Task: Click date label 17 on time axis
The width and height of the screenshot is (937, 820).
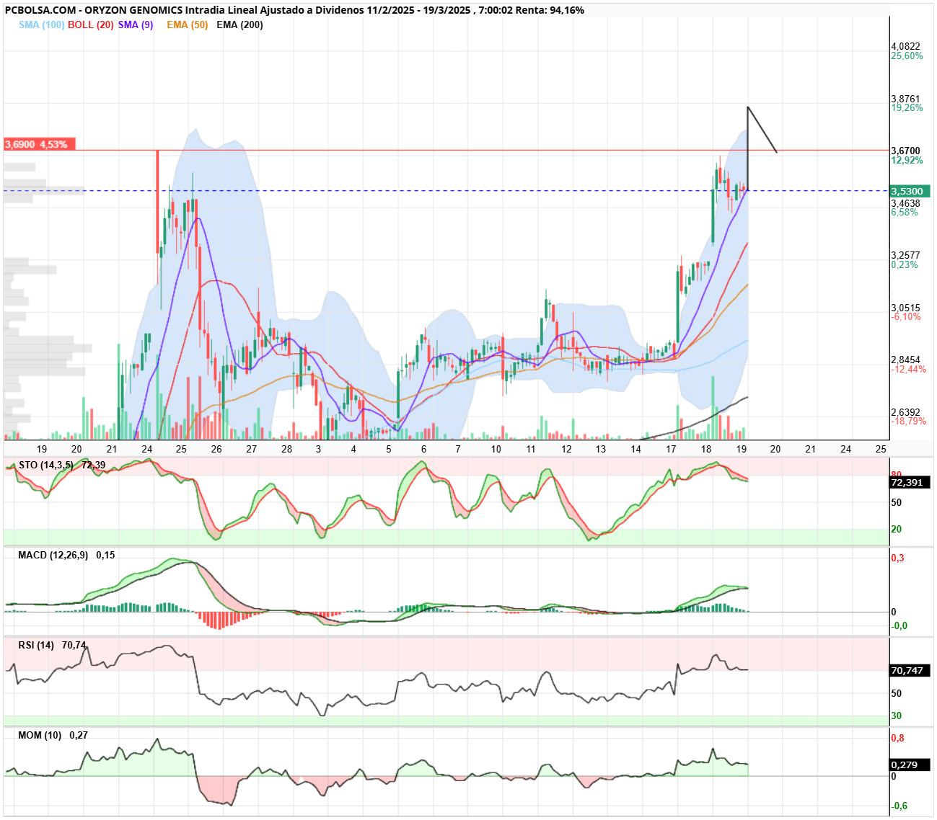Action: point(671,449)
